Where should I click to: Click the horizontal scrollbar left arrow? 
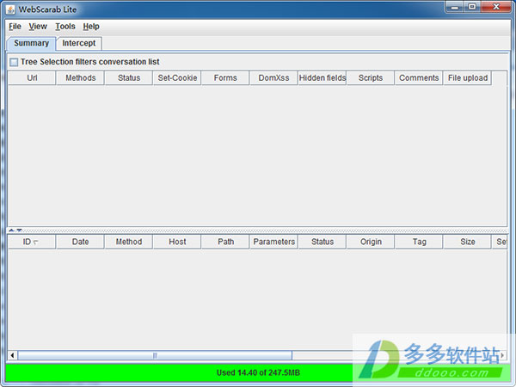[x=13, y=355]
